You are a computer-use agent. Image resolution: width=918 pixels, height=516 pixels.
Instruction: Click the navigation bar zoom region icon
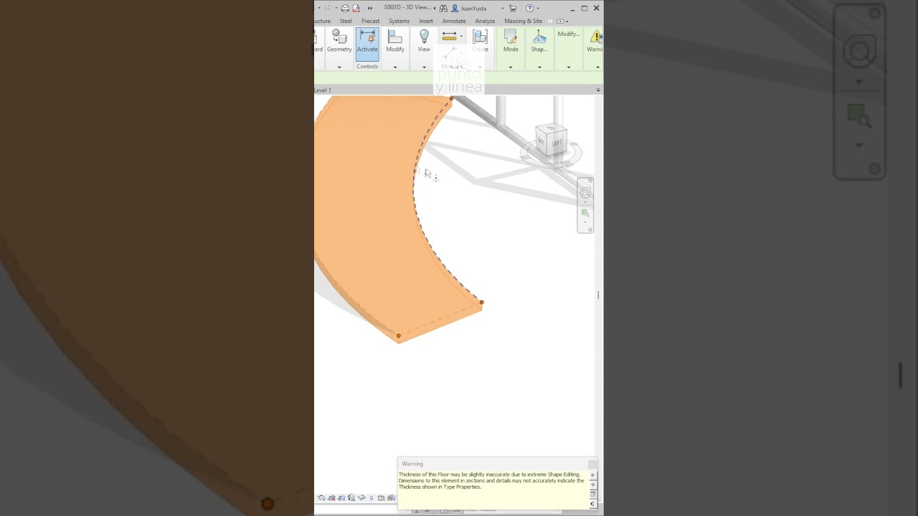[x=585, y=214]
